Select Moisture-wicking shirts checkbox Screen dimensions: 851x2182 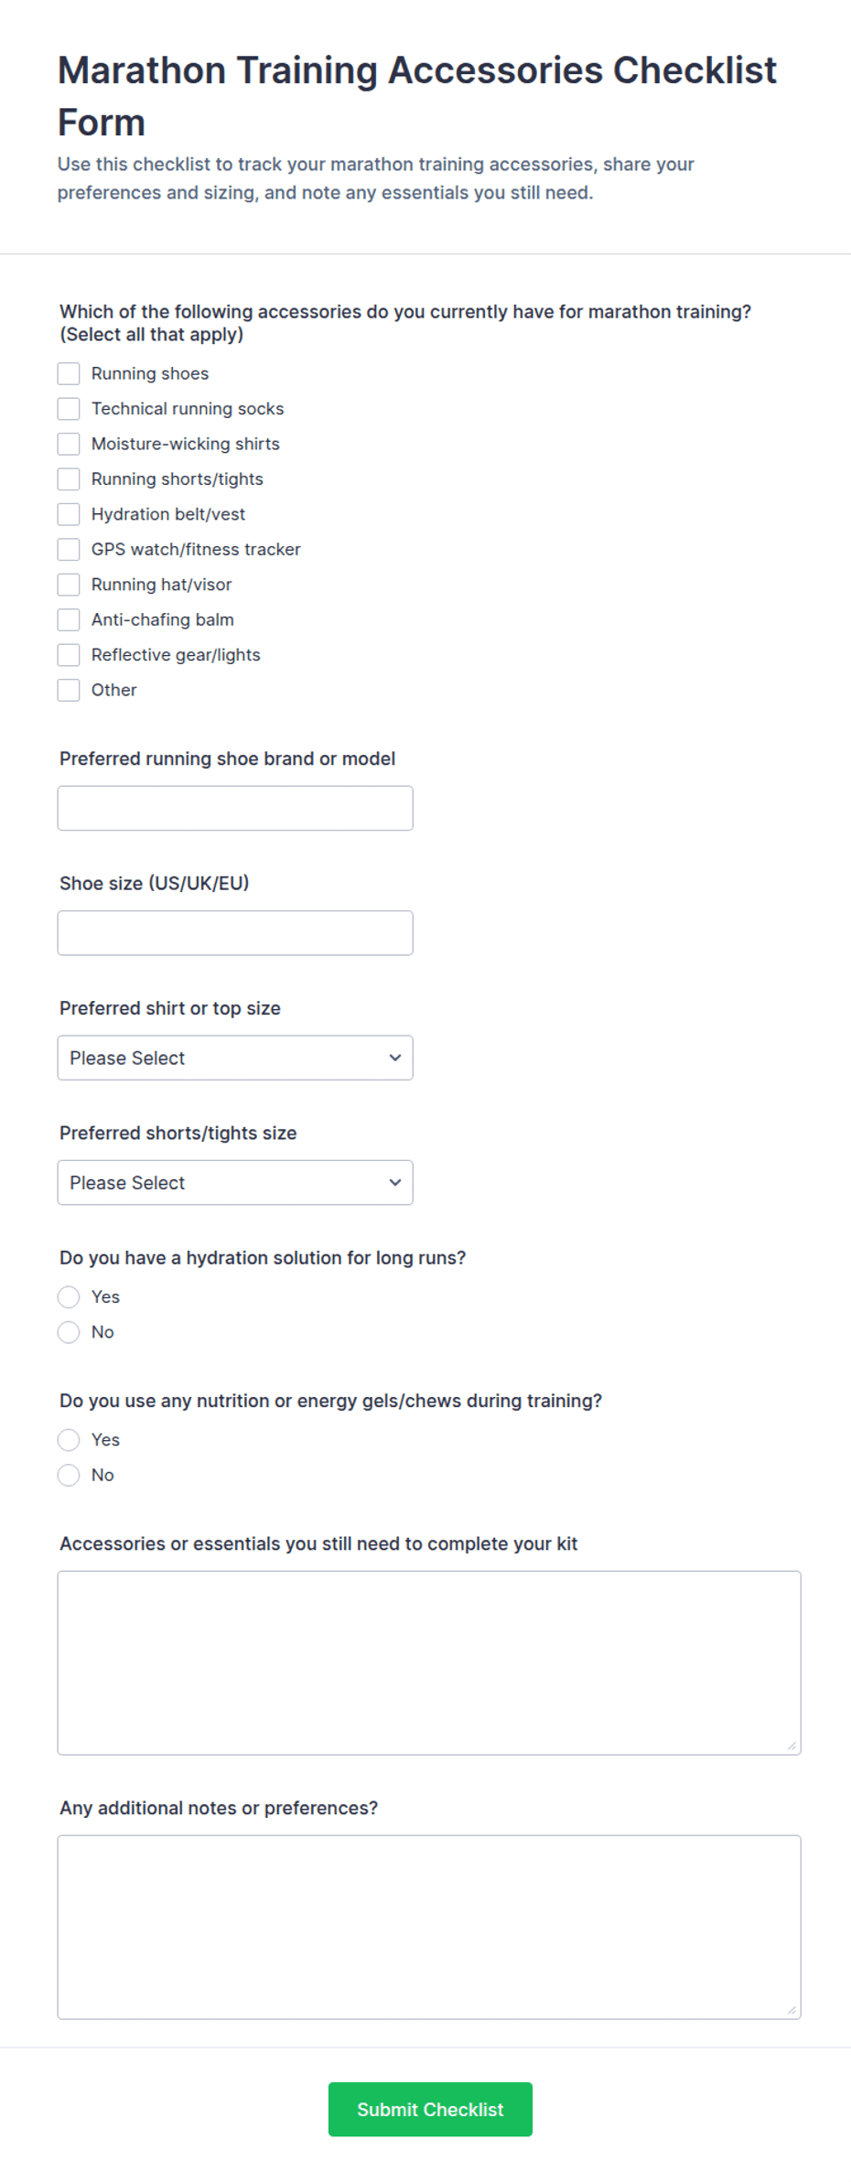coord(69,444)
